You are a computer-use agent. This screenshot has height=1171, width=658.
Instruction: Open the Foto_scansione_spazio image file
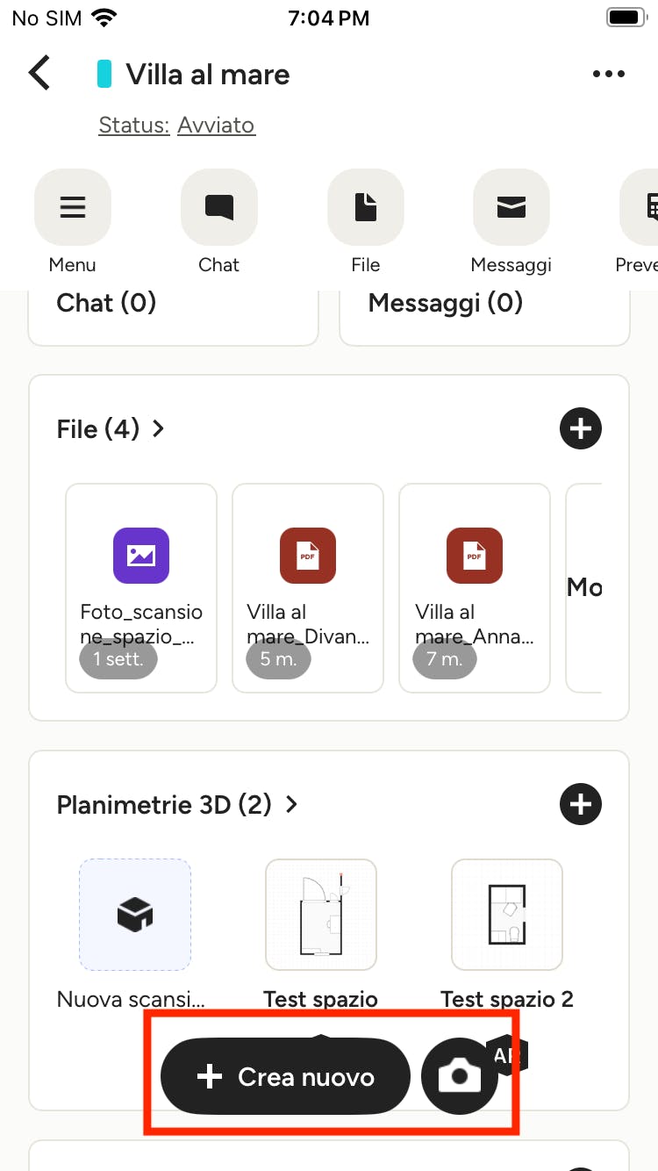(x=141, y=588)
